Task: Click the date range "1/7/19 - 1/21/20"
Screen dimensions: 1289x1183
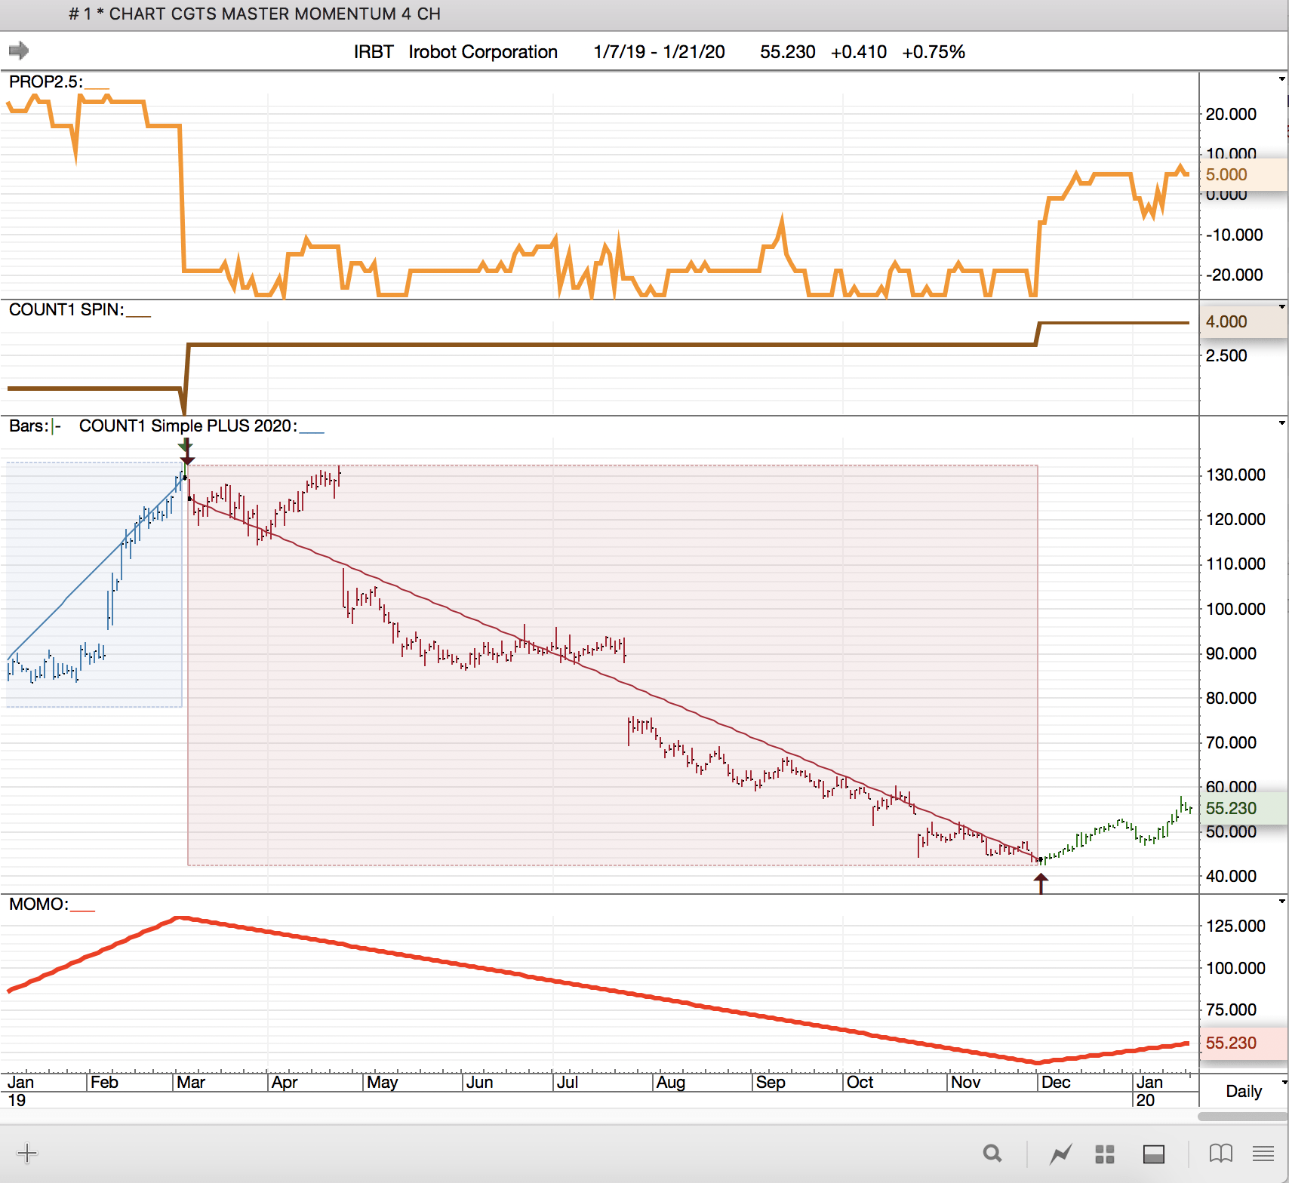Action: pyautogui.click(x=659, y=51)
